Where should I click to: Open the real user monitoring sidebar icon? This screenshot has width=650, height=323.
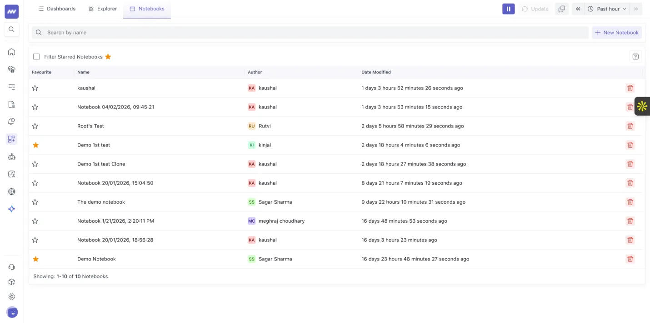coord(12,174)
